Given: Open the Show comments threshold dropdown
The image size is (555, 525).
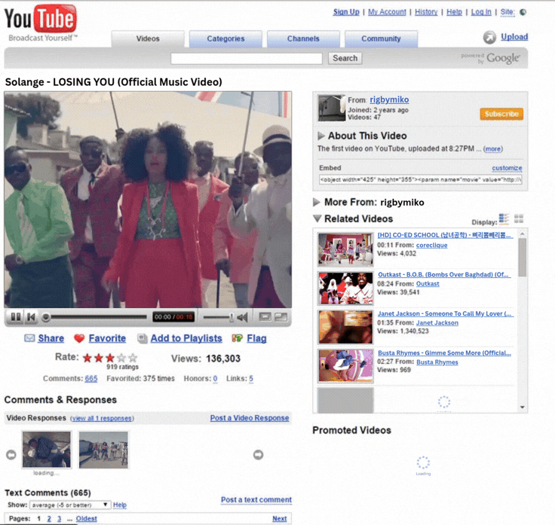Looking at the screenshot, I should coord(70,505).
